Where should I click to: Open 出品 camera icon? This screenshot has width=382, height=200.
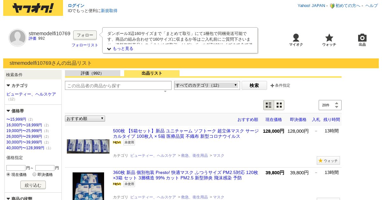click(362, 38)
